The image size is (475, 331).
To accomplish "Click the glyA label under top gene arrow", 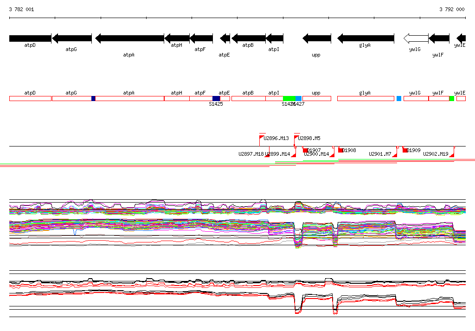I will (x=365, y=45).
